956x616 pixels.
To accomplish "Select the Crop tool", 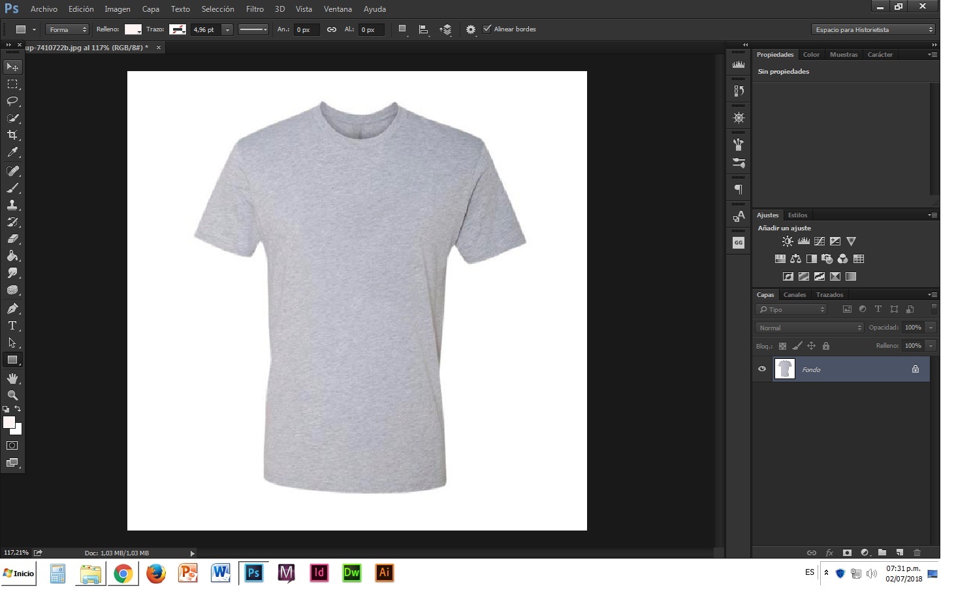I will [12, 135].
